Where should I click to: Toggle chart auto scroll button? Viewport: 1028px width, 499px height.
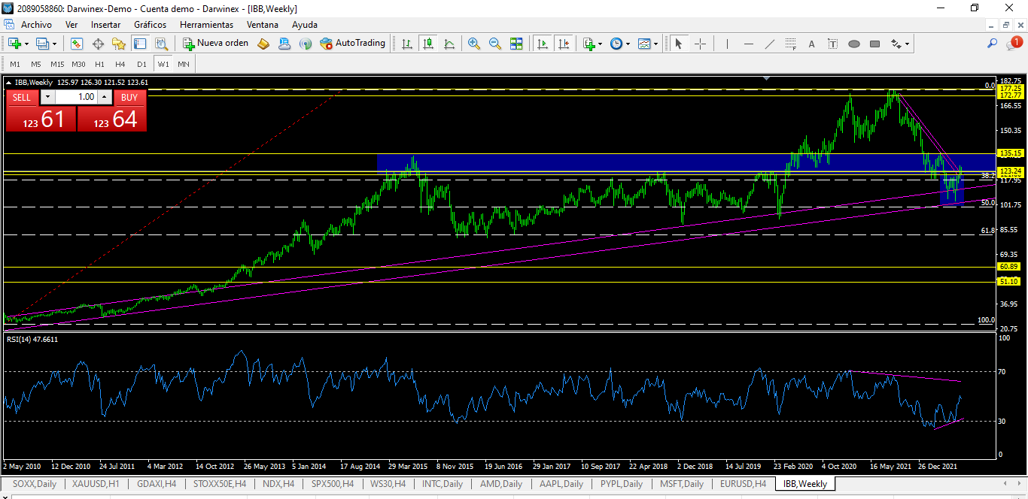point(542,44)
